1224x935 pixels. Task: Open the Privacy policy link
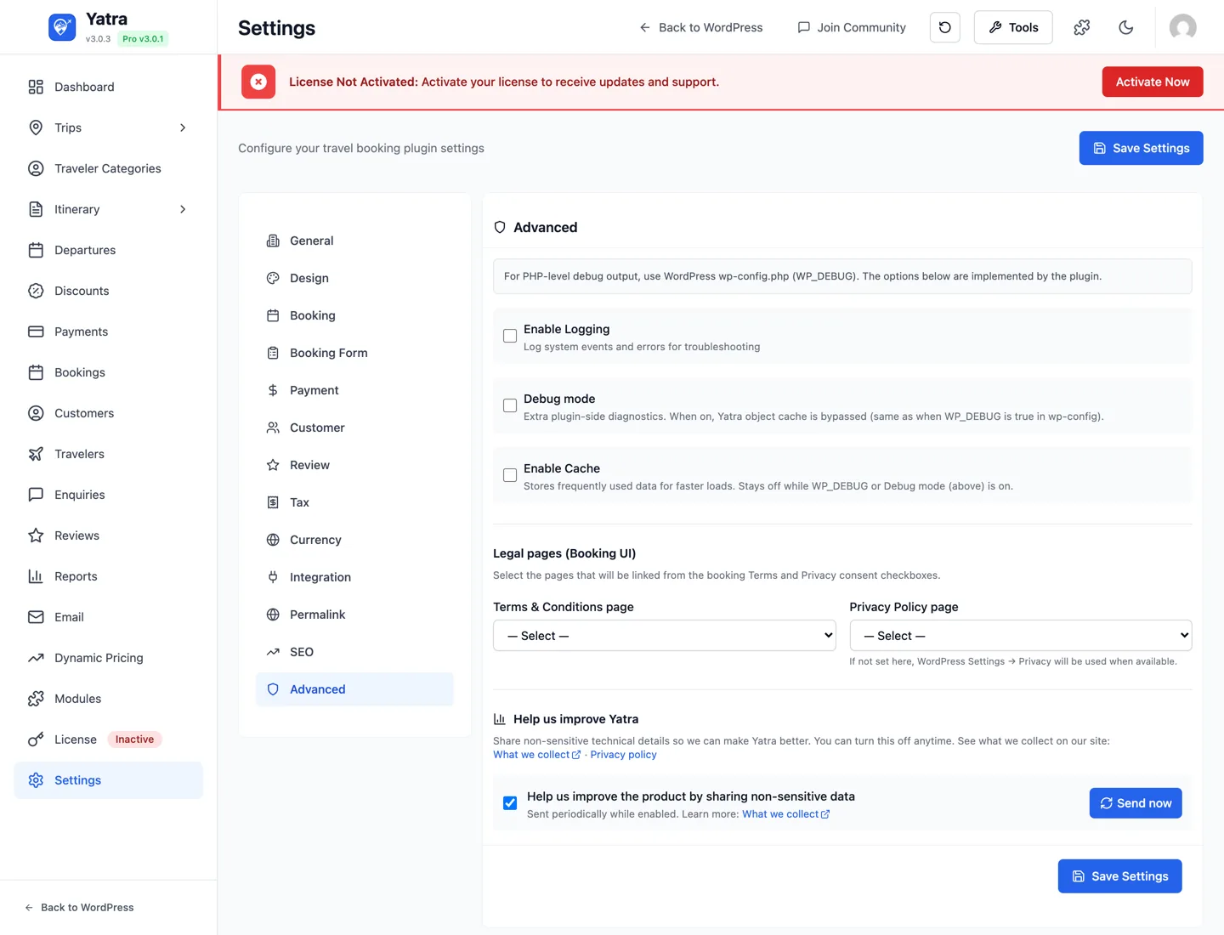[623, 755]
